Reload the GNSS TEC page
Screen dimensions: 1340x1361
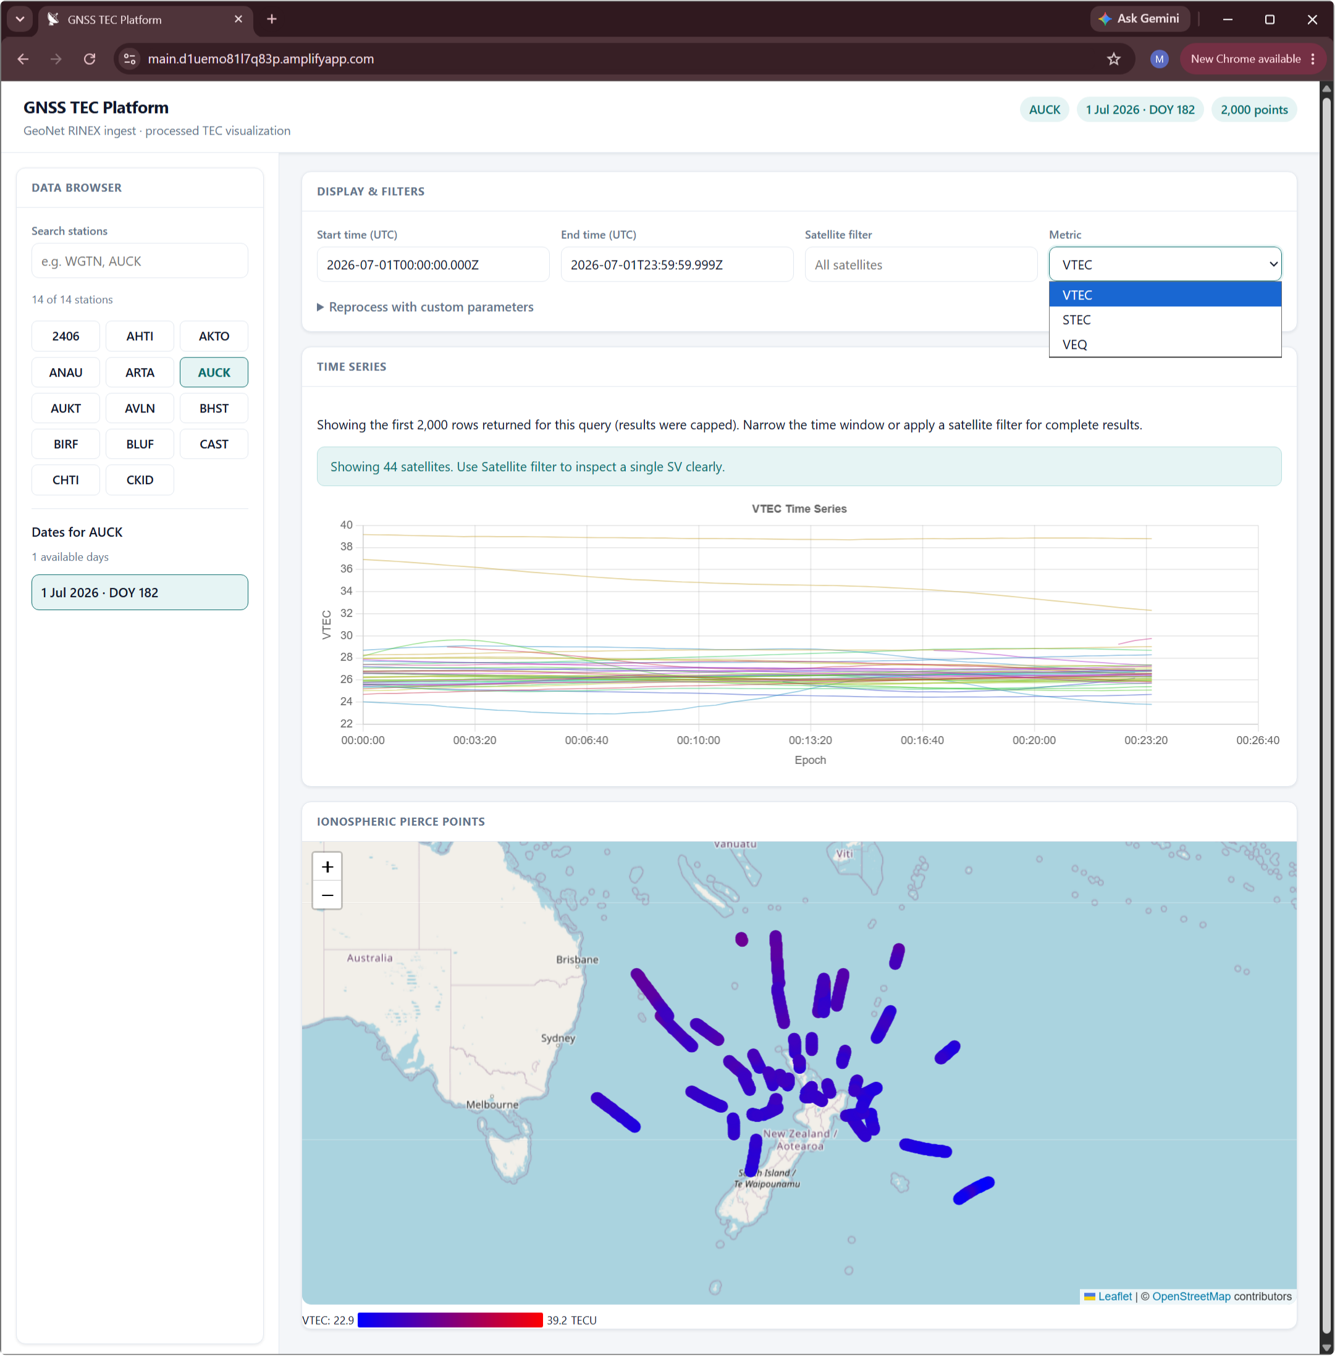click(90, 59)
